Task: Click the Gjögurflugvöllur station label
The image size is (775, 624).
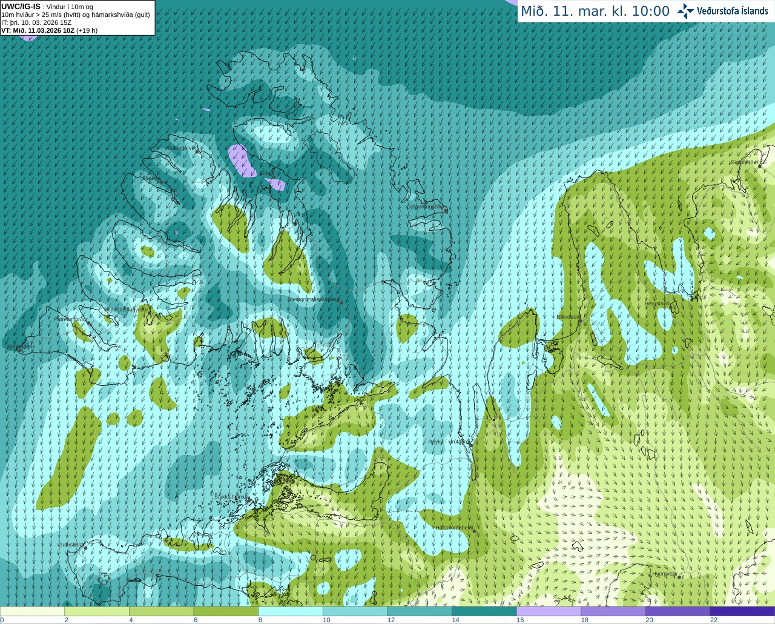Action: (x=426, y=207)
